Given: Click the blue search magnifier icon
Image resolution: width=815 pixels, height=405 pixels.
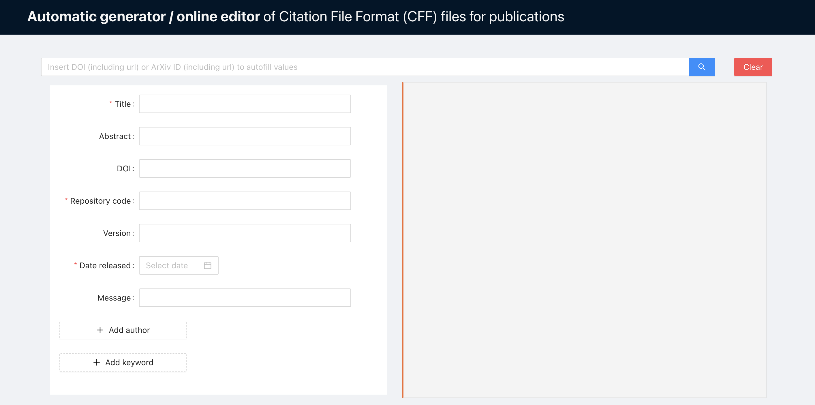Looking at the screenshot, I should (702, 67).
